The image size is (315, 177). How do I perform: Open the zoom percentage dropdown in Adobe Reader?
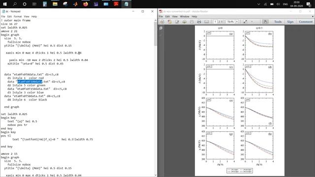(237, 22)
